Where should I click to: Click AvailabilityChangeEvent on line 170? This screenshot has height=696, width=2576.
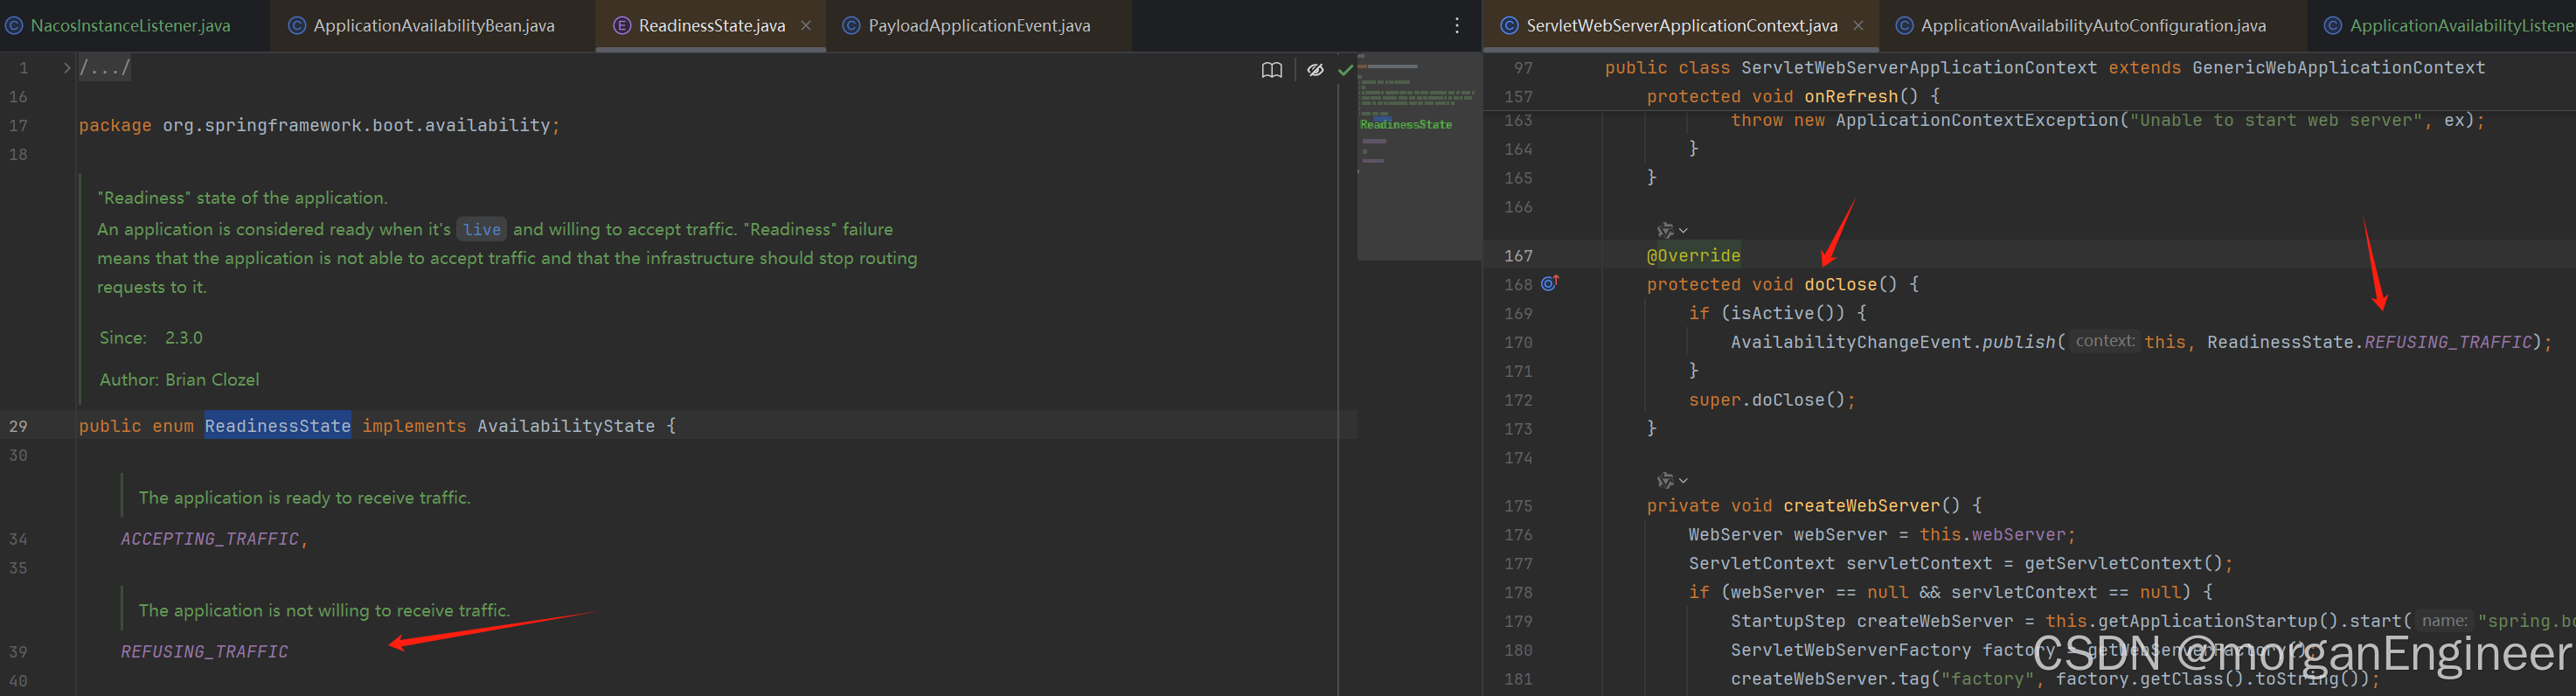coord(1851,343)
